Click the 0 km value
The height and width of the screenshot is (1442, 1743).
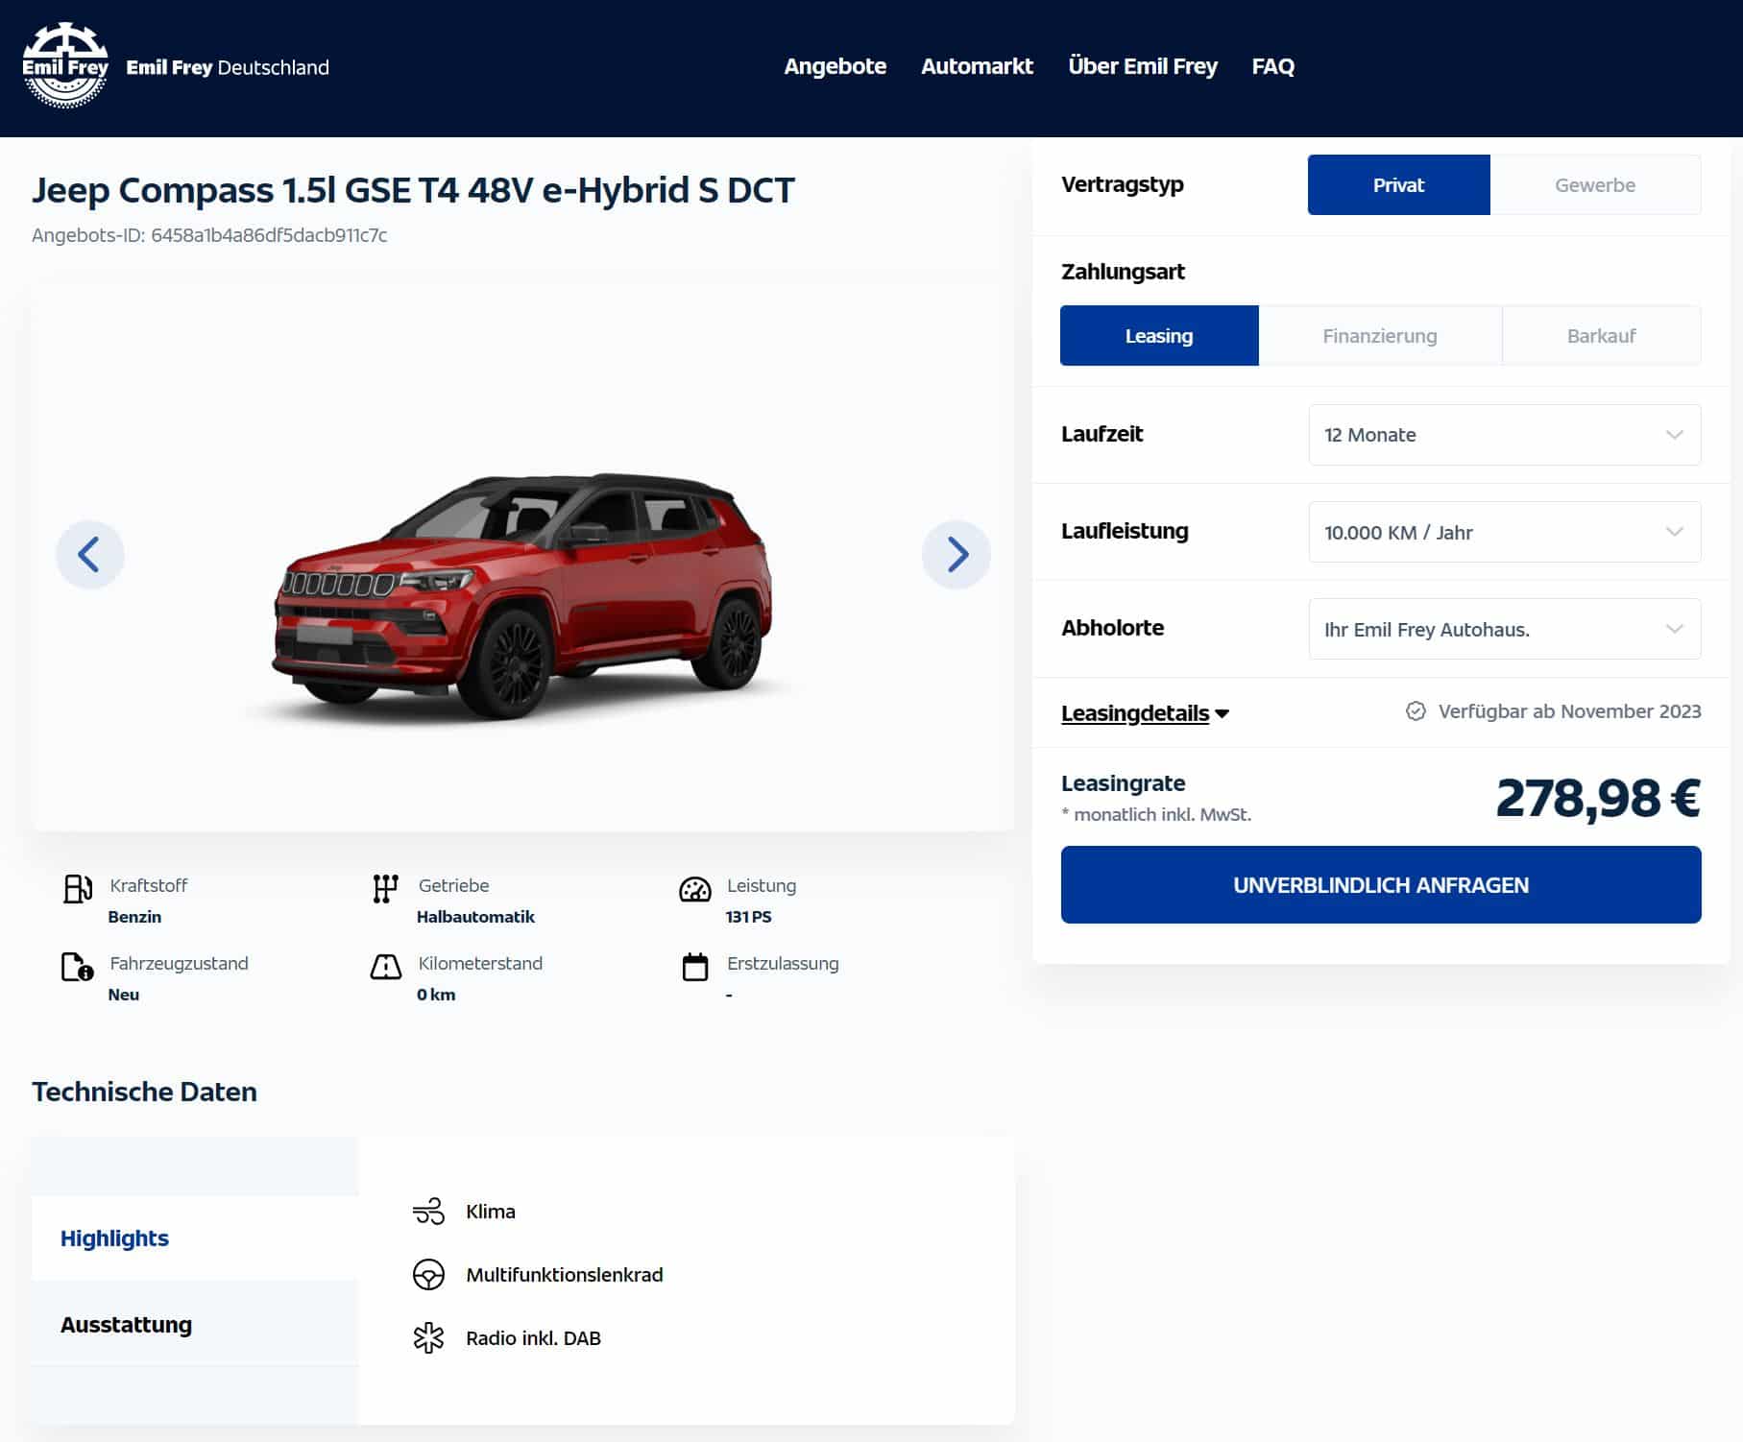[x=436, y=995]
